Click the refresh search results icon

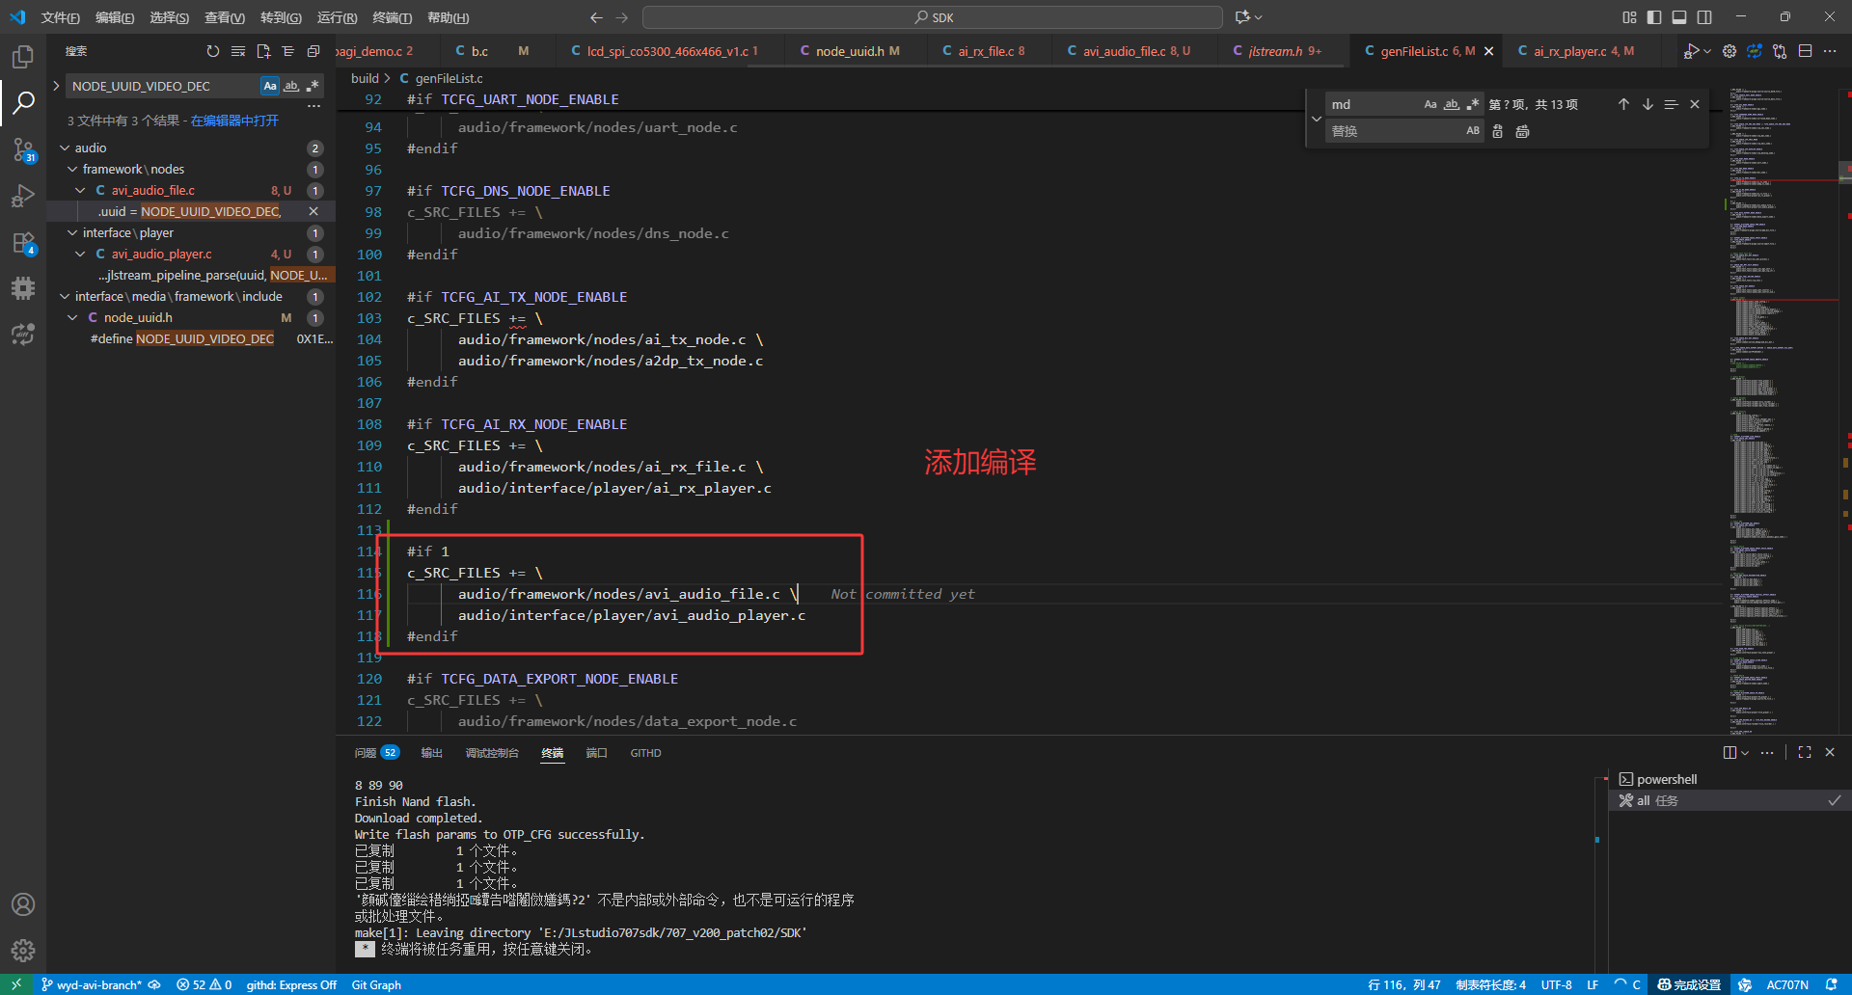[212, 51]
